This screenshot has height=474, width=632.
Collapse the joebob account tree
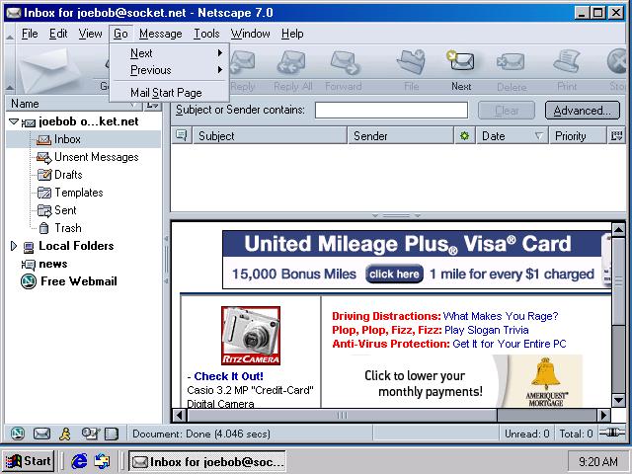14,120
